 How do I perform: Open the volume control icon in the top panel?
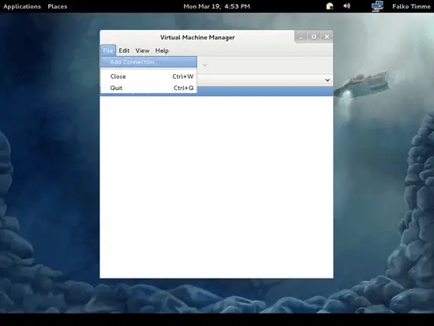(347, 6)
